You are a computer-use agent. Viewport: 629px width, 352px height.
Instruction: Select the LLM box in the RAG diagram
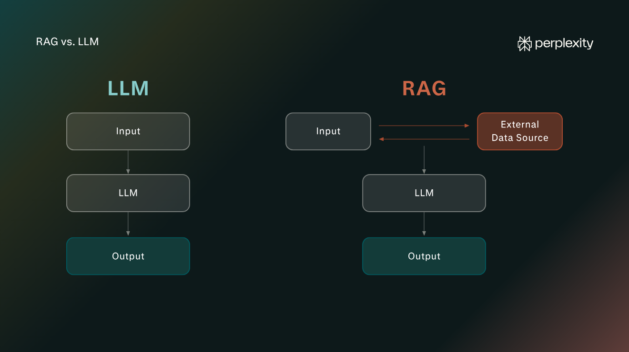pyautogui.click(x=424, y=193)
